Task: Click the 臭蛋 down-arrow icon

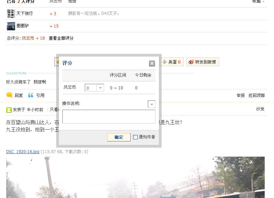Action: pos(164,61)
